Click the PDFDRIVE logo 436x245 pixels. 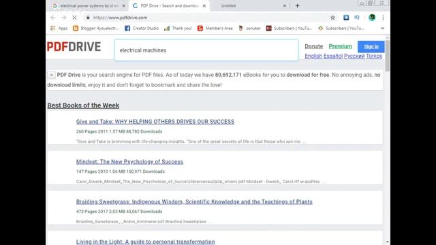(x=74, y=47)
